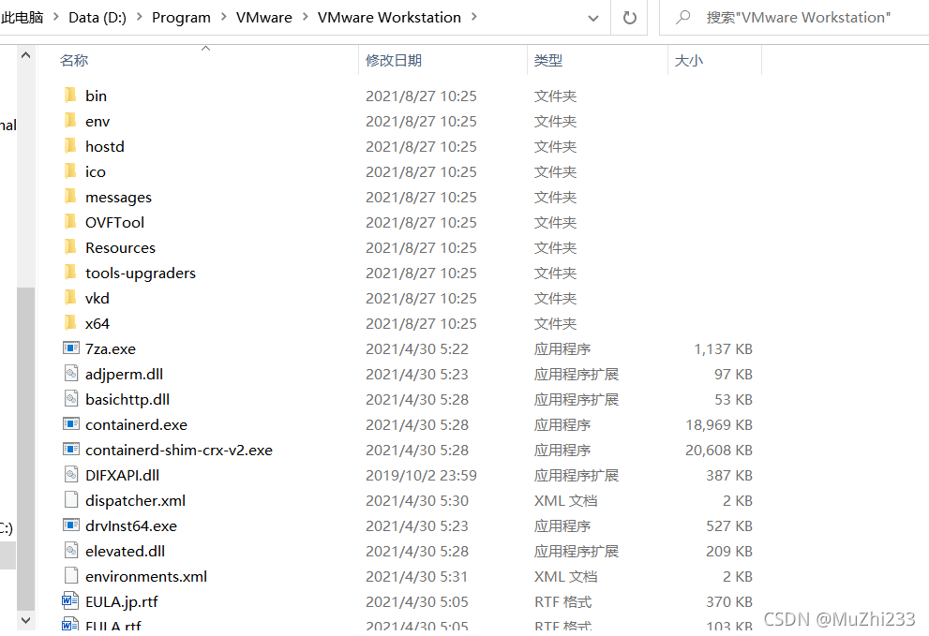Go to VMware folder in the breadcrumb

tap(263, 17)
